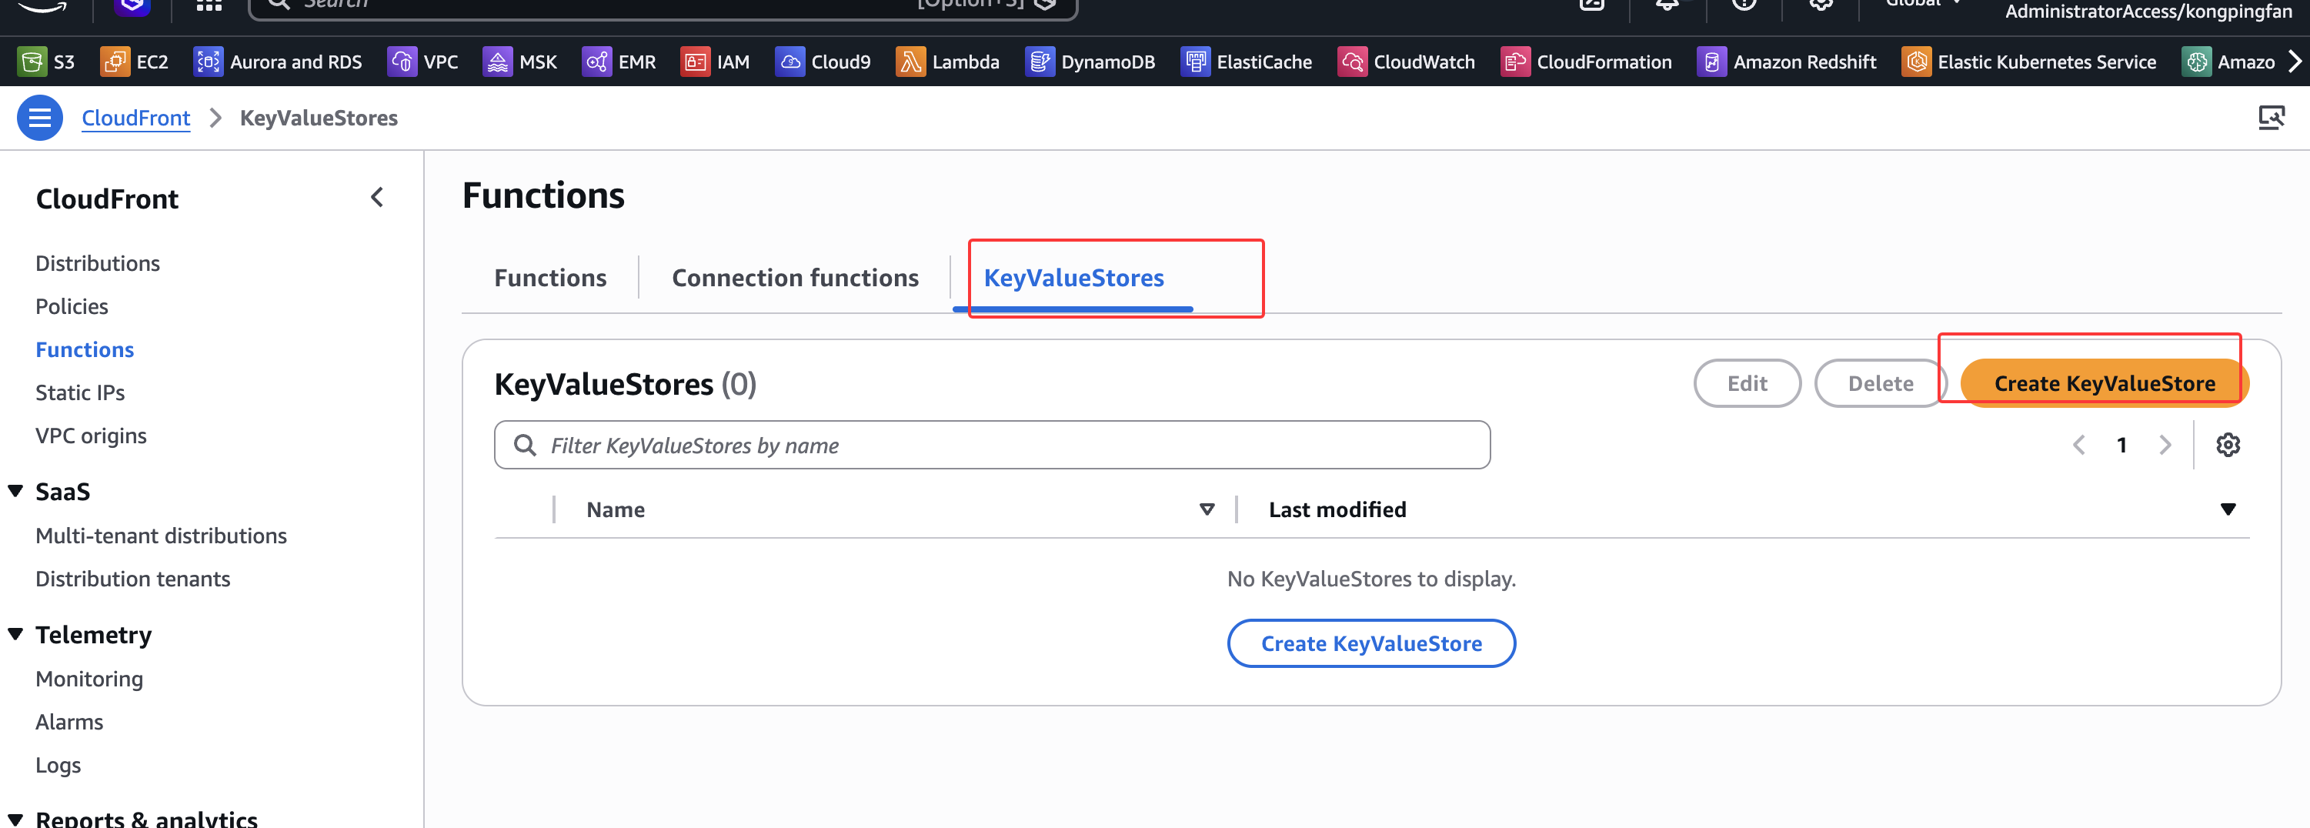Screen dimensions: 2310x828
Task: Open the S3 service shortcut icon
Action: [32, 62]
